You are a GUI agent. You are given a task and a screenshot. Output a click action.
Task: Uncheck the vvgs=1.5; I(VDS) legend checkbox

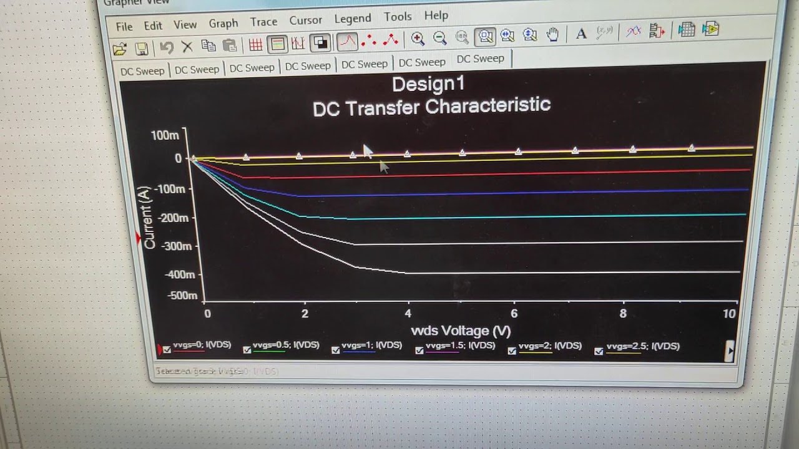point(419,350)
